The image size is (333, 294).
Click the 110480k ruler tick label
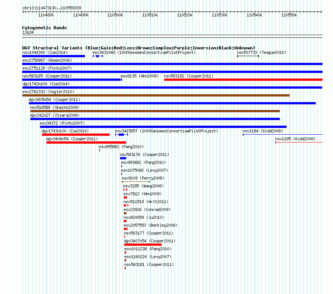tap(46, 15)
